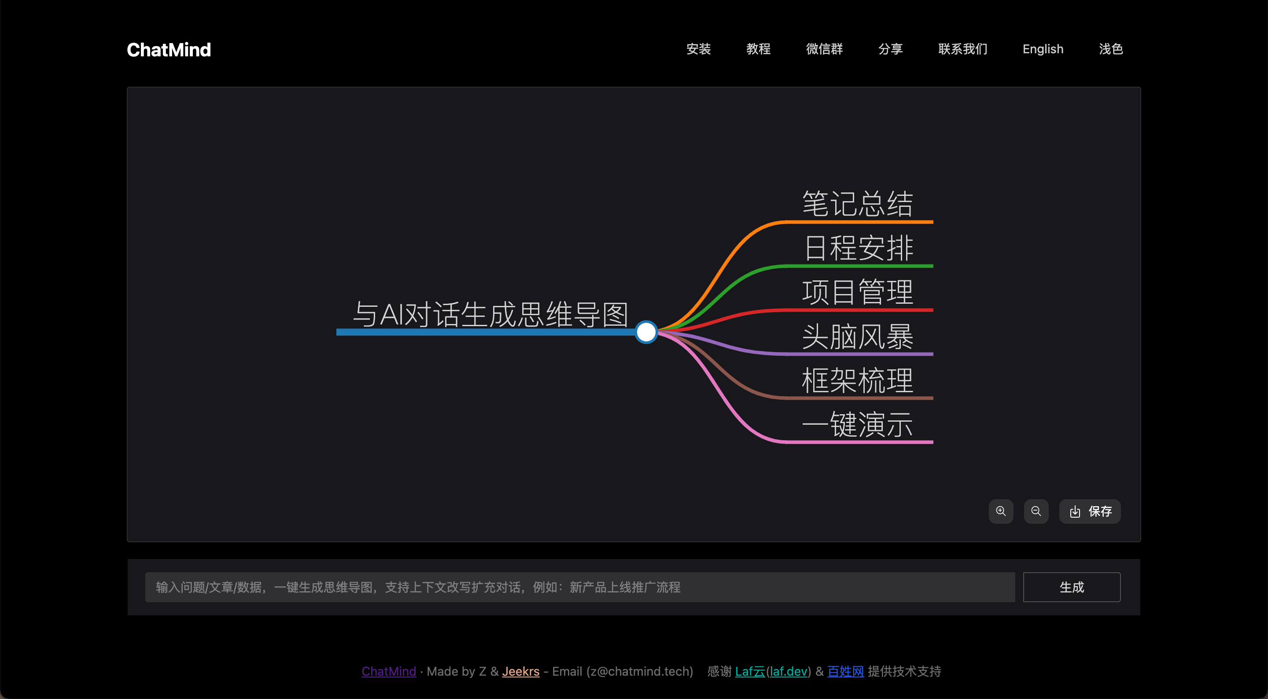Click the zoom out magnifier icon

pos(1036,511)
